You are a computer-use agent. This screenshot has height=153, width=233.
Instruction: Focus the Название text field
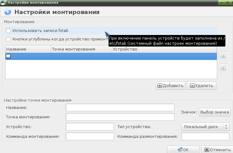pyautogui.click(x=120, y=108)
